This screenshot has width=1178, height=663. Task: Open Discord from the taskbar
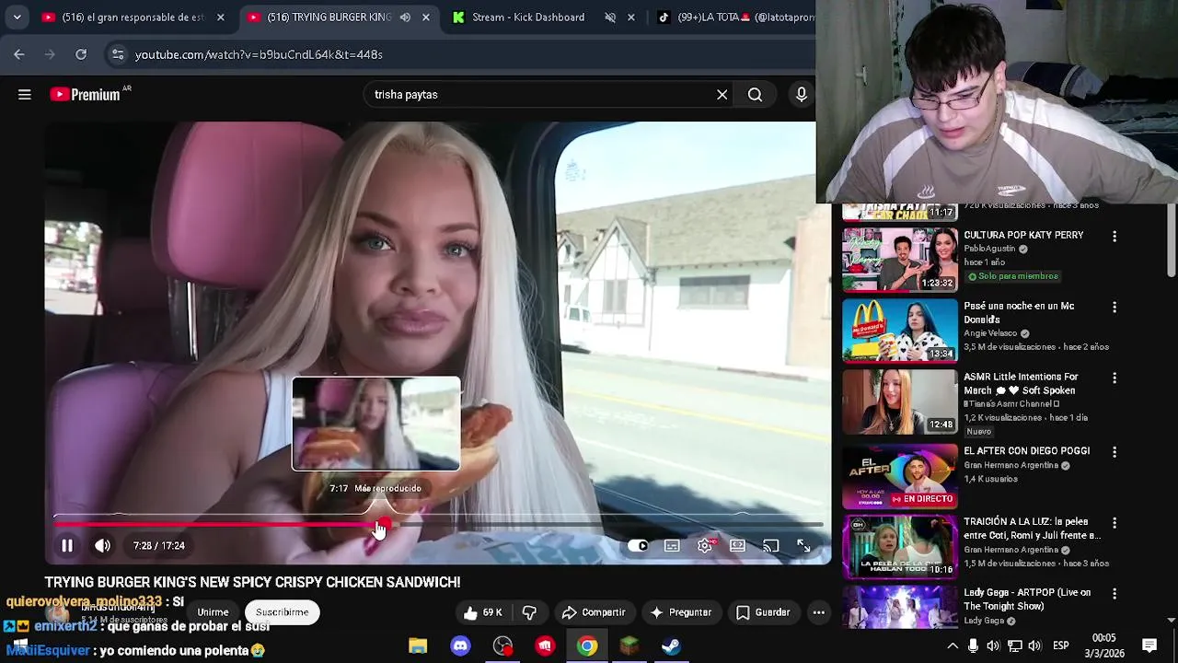point(460,646)
